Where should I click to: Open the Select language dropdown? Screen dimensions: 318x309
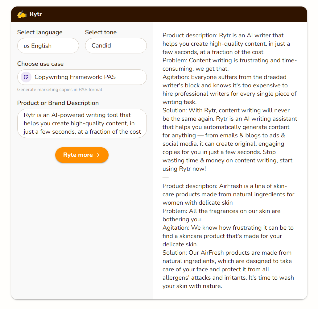point(48,46)
